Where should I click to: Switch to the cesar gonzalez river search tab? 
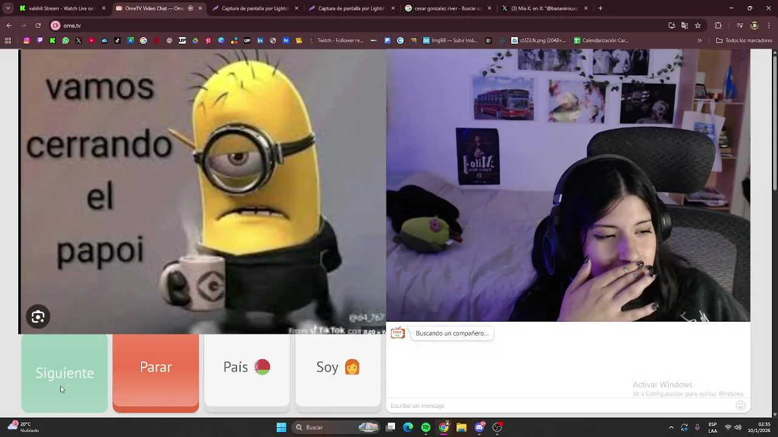(448, 8)
